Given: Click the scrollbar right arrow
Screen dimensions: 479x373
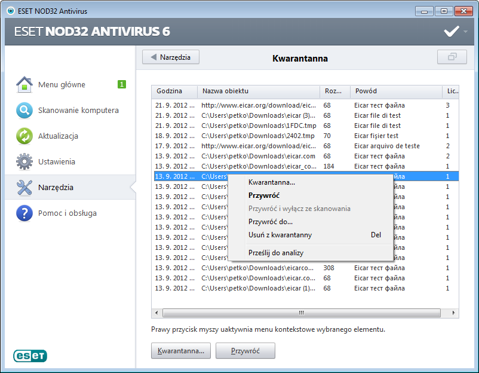Looking at the screenshot, I should point(453,313).
